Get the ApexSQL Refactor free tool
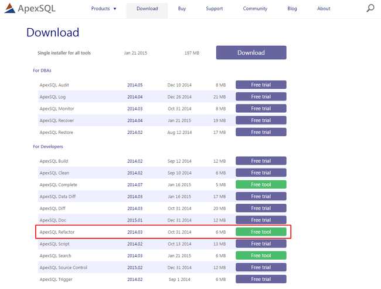The height and width of the screenshot is (289, 381). (x=261, y=232)
